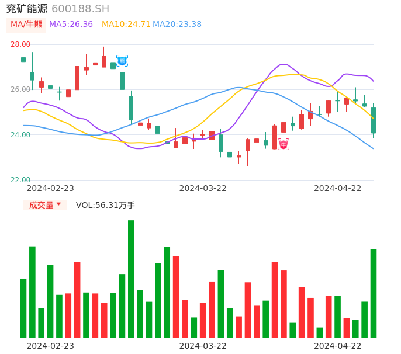The image size is (401, 354).
Task: Click the blue bear marker icon on chart
Action: tap(122, 60)
